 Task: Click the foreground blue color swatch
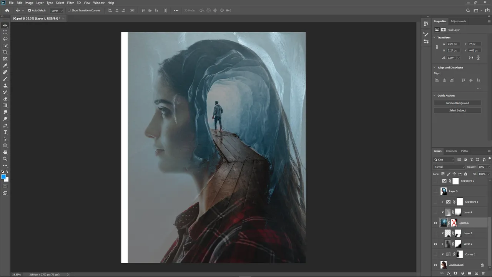[3, 177]
